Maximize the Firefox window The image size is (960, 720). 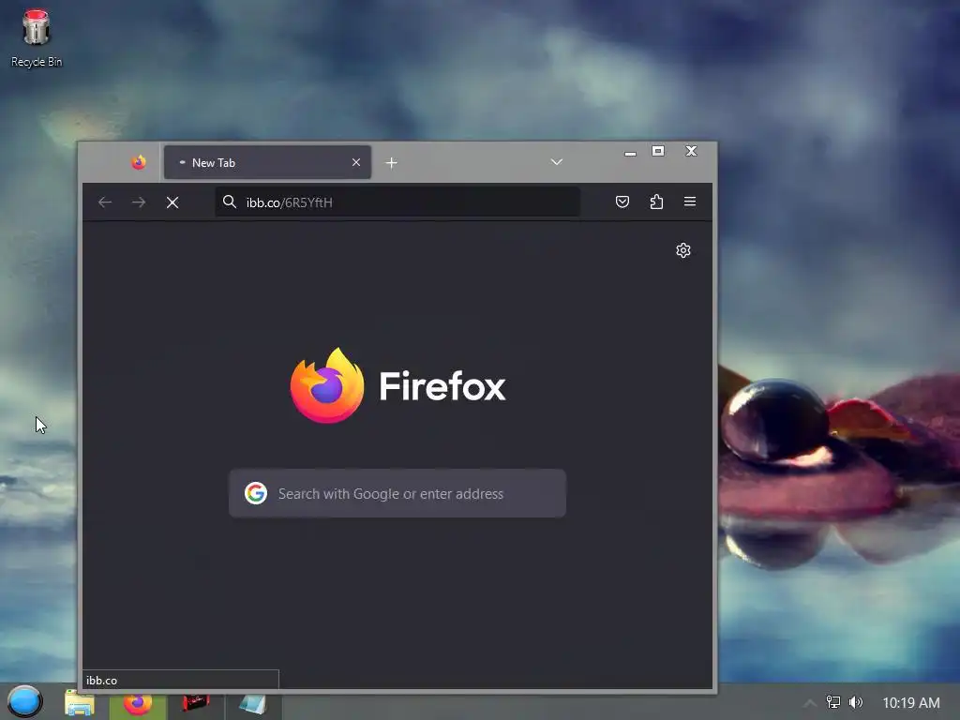coord(658,151)
